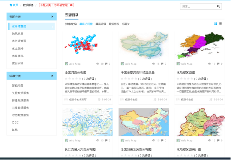Screen dimensions: 231x160
Task: Collapse the 专题分类 panel with X
Action: (x=52, y=16)
